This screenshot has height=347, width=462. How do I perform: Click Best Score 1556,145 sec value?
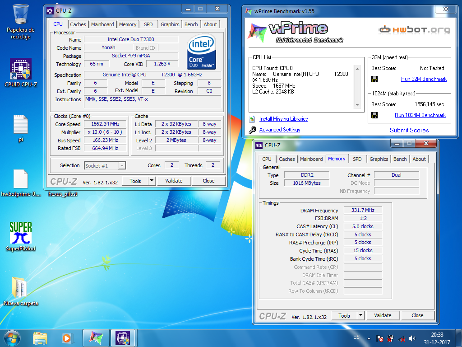[x=430, y=104]
